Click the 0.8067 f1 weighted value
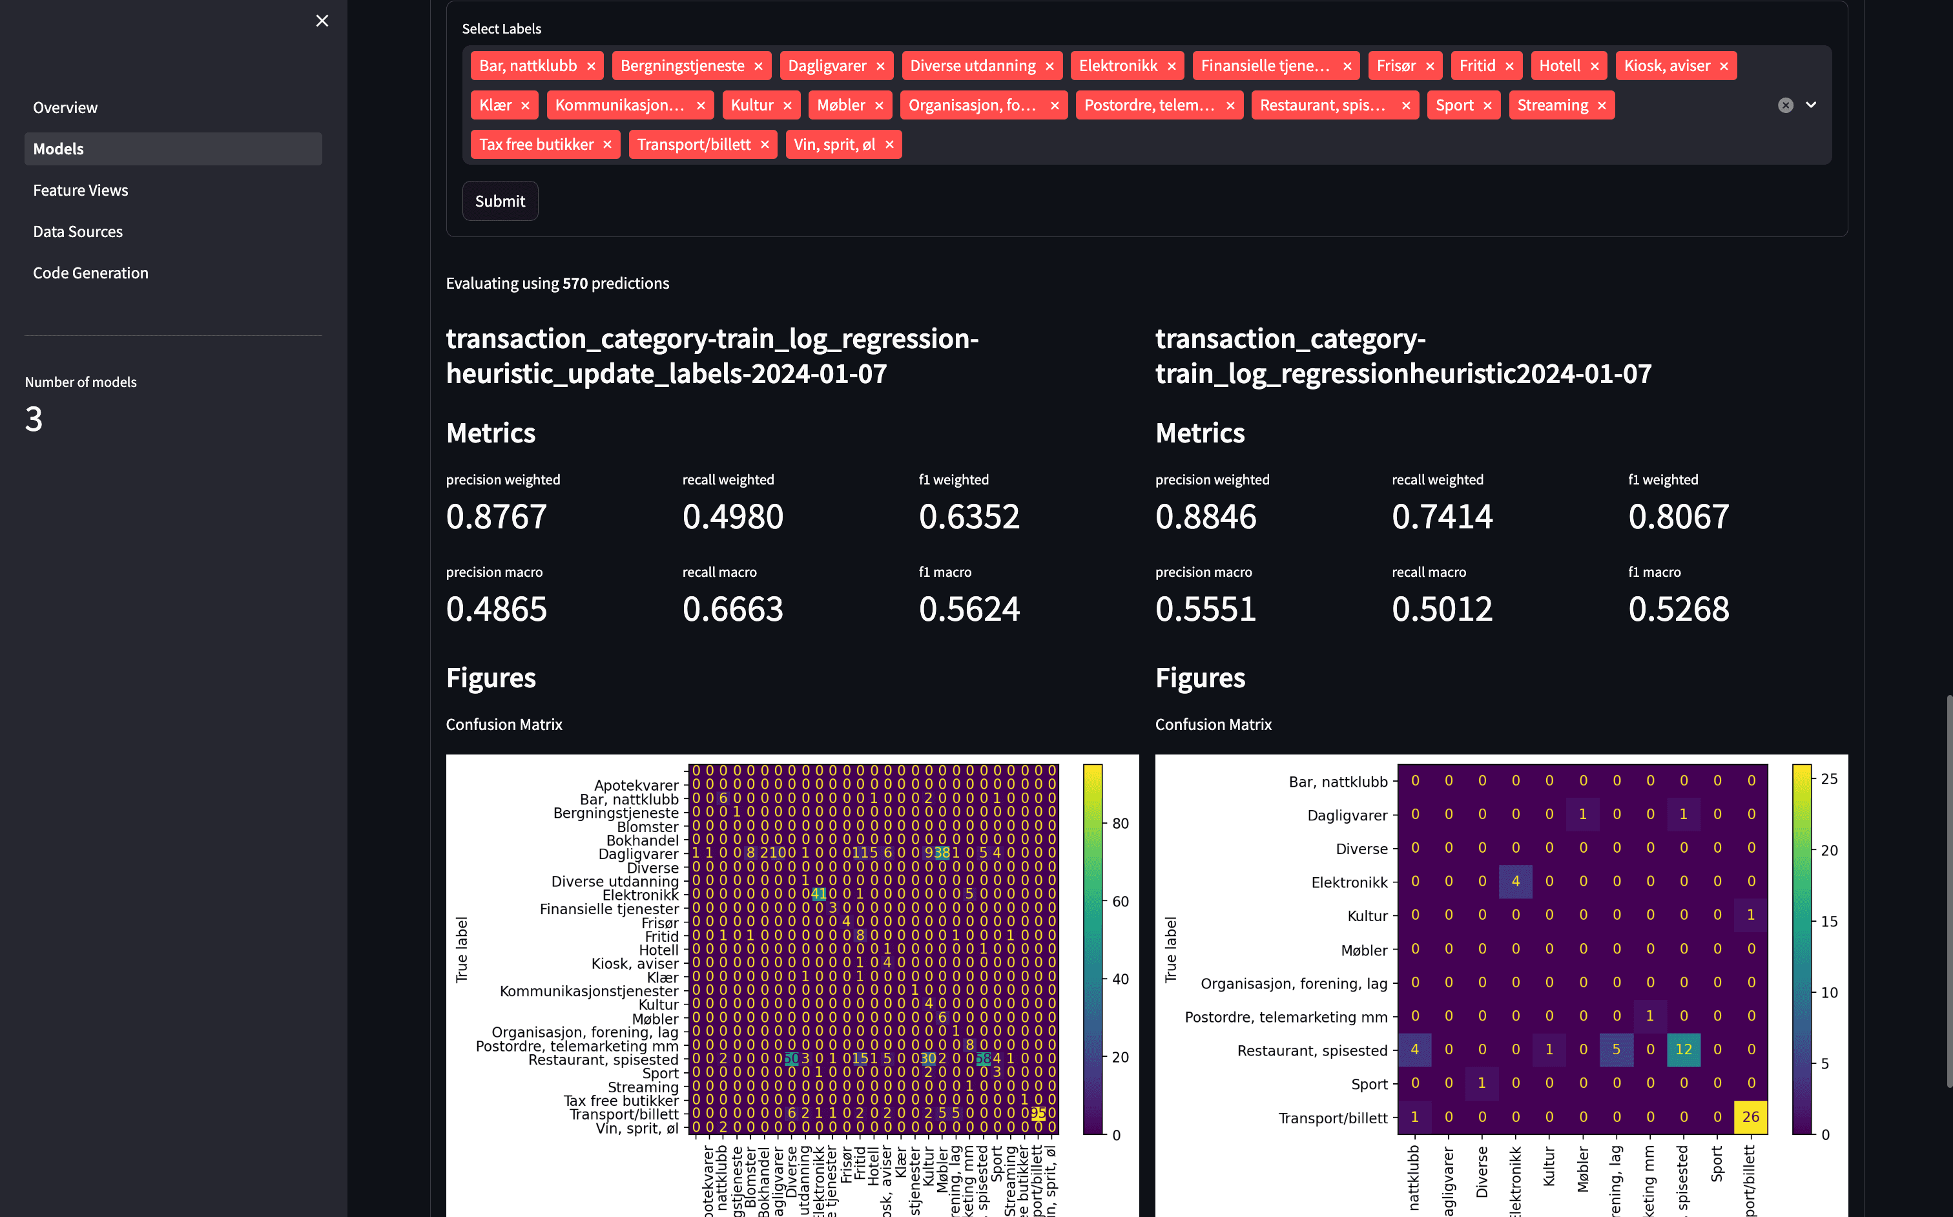 pyautogui.click(x=1679, y=517)
